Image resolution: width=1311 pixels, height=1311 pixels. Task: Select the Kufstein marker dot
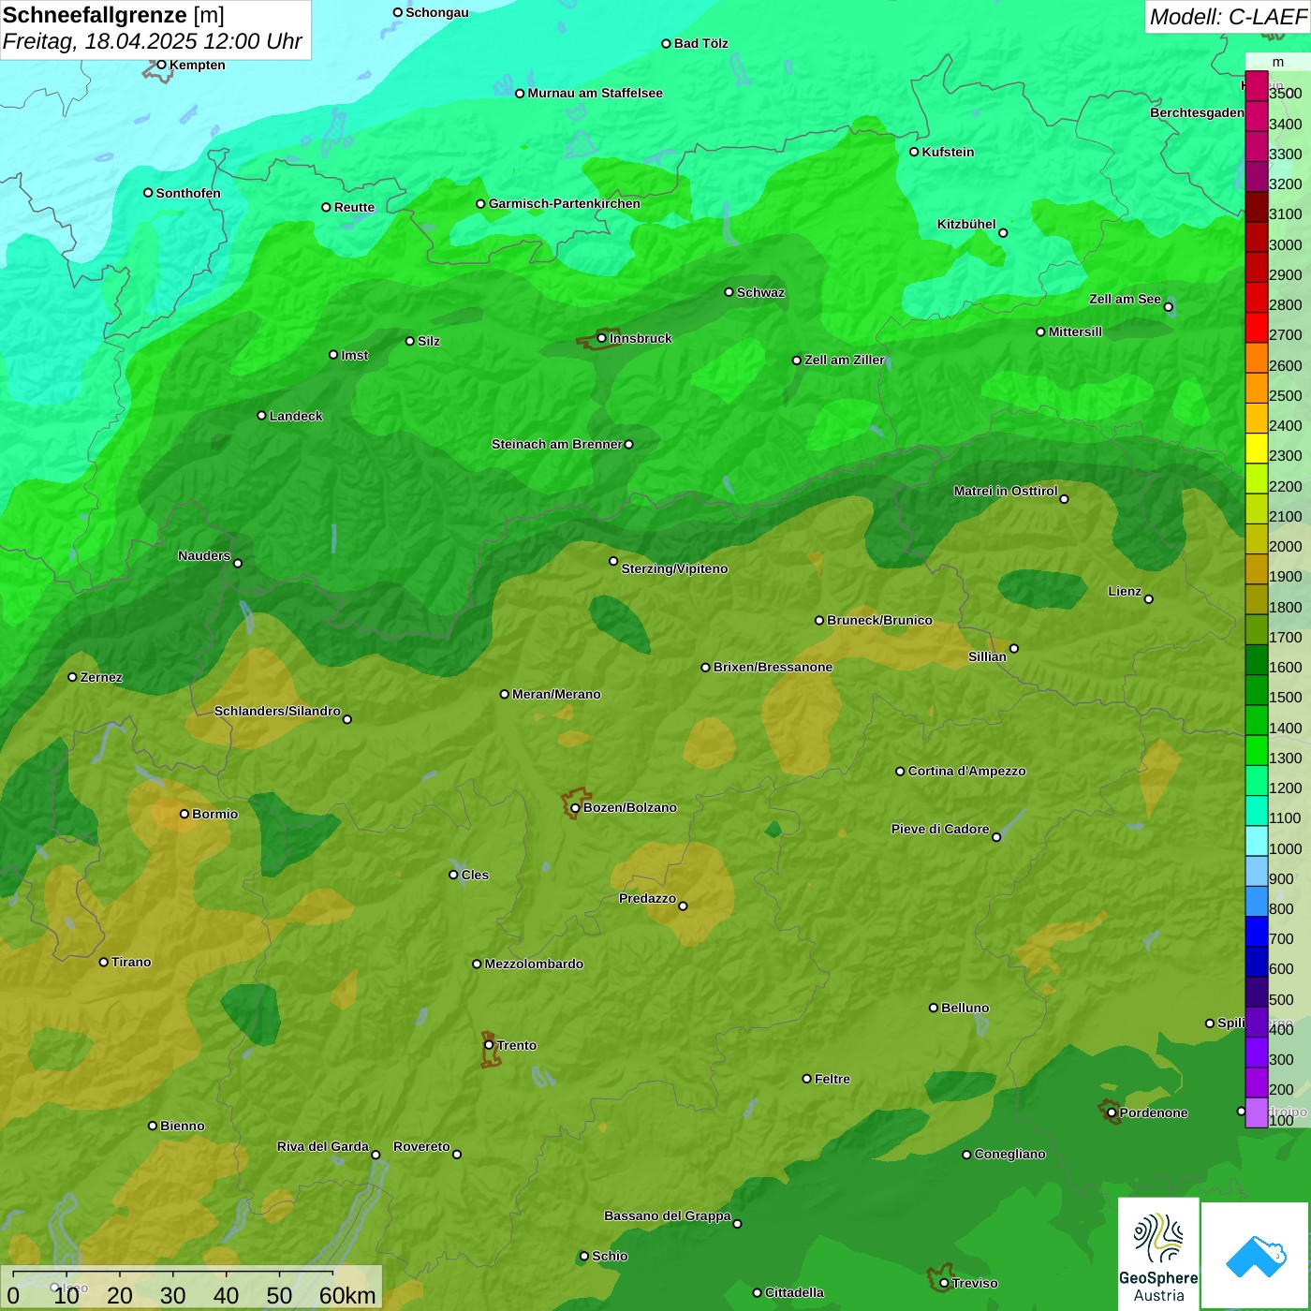[914, 152]
